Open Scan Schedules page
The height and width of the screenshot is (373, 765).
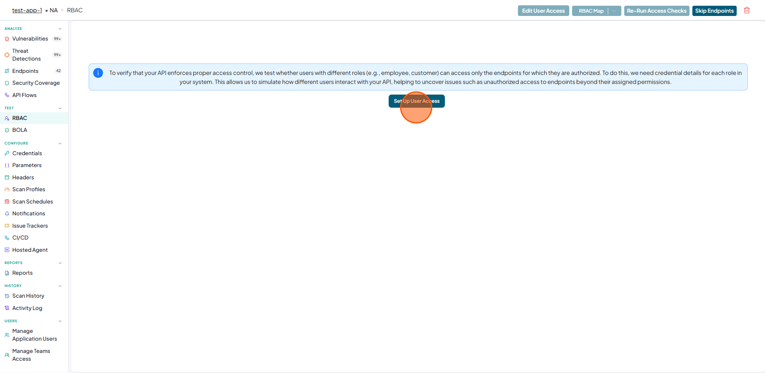point(32,202)
